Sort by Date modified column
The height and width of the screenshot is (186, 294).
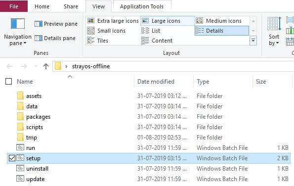[156, 82]
